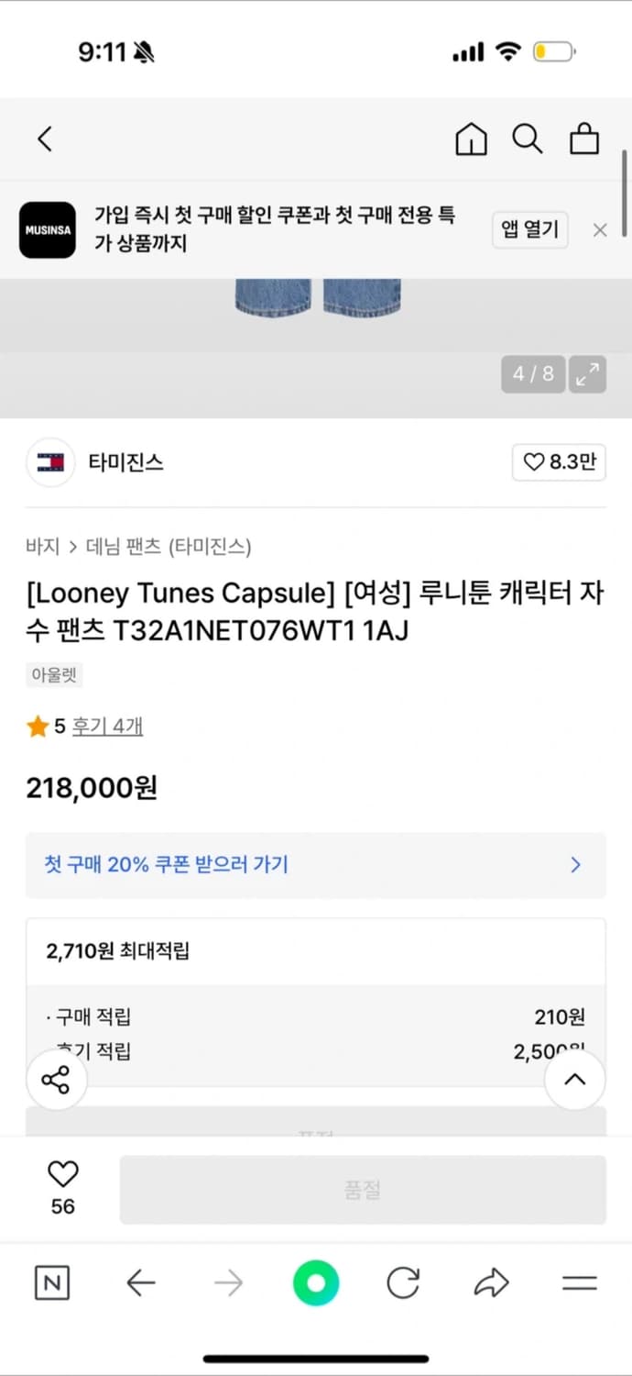Screen dimensions: 632x1376
Task: Expand the 첫 구매 20% 쿠폰 chevron
Action: 575,864
